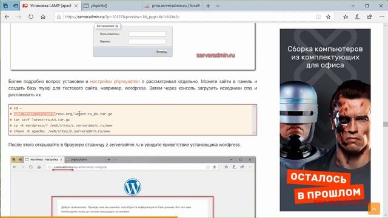Click the WordPress installer screenshot image
388x218 pixels.
(x=133, y=187)
